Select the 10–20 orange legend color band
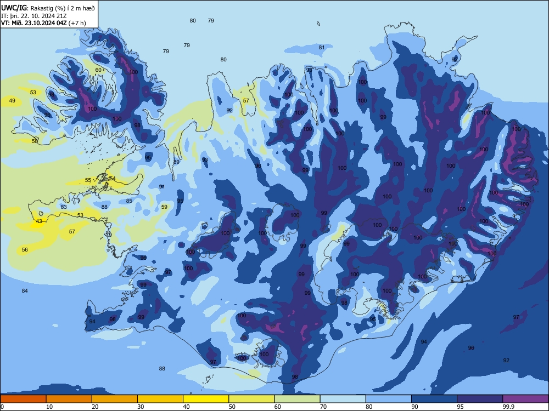Image resolution: width=549 pixels, height=411 pixels. click(69, 399)
